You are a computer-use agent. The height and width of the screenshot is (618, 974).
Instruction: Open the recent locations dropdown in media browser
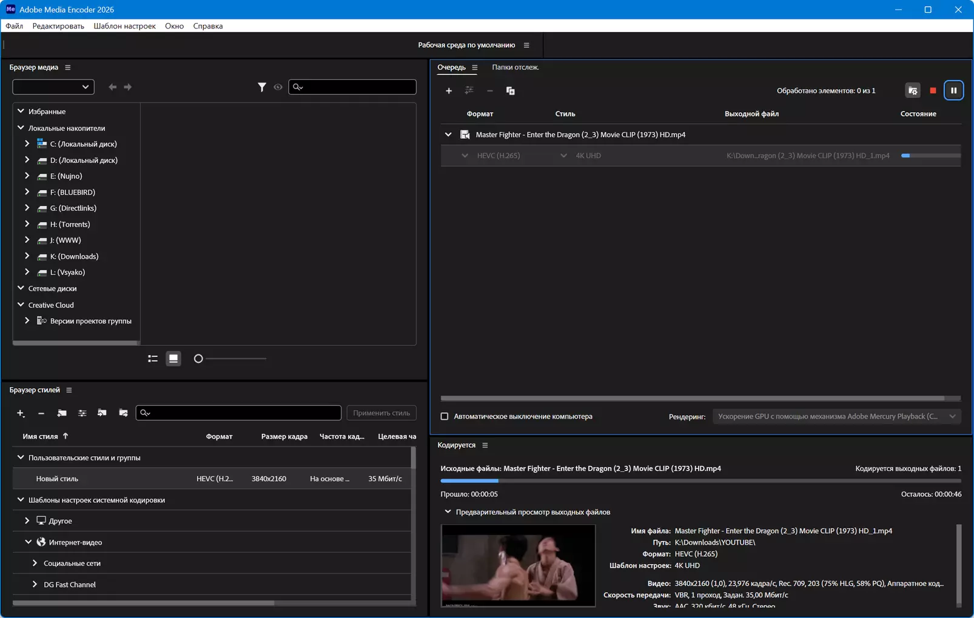pos(53,87)
